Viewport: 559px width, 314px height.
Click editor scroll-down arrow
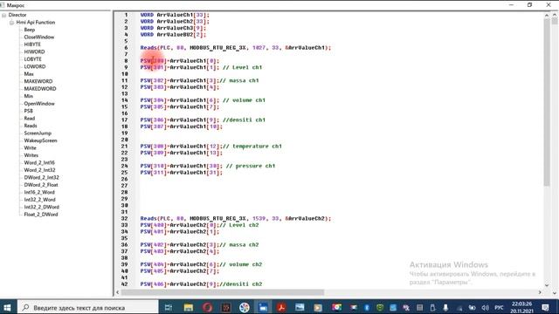point(547,285)
